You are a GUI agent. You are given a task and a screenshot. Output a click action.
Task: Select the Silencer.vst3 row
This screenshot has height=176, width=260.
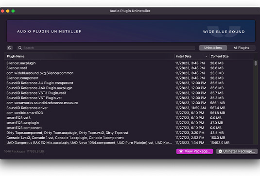[129, 68]
